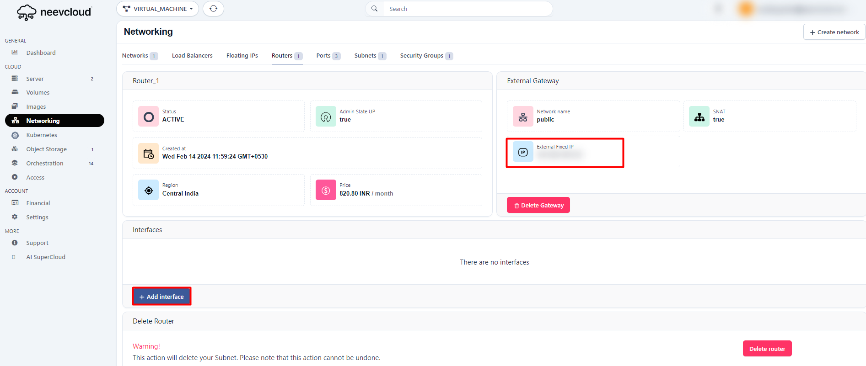Click the Server icon in sidebar
This screenshot has height=366, width=866.
(x=15, y=79)
